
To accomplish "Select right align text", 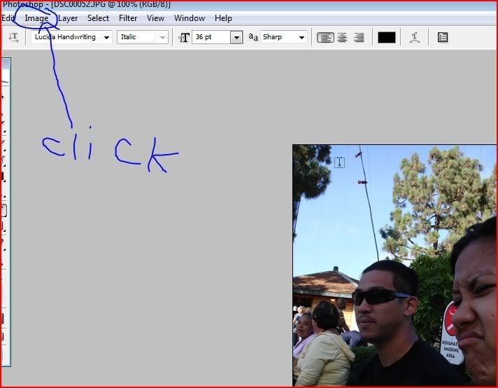I will 359,38.
